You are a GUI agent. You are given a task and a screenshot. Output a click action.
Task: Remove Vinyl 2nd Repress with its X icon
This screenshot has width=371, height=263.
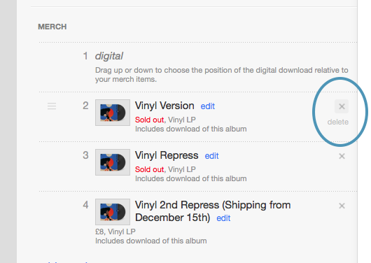click(342, 206)
